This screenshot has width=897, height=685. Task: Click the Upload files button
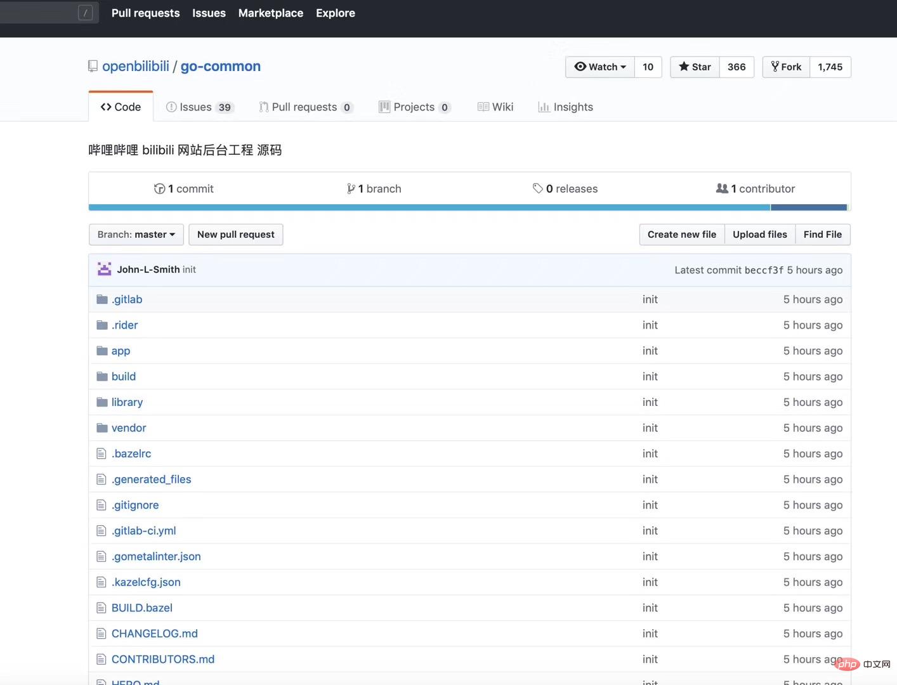[760, 235]
